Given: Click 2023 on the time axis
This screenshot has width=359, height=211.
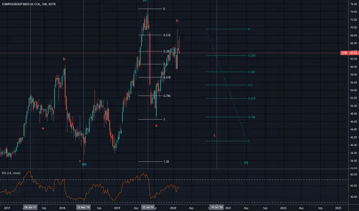Looking at the screenshot, I should (338, 208).
